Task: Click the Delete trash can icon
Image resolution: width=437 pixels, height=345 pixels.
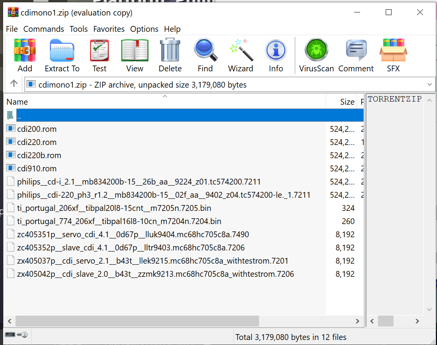Action: (x=170, y=50)
